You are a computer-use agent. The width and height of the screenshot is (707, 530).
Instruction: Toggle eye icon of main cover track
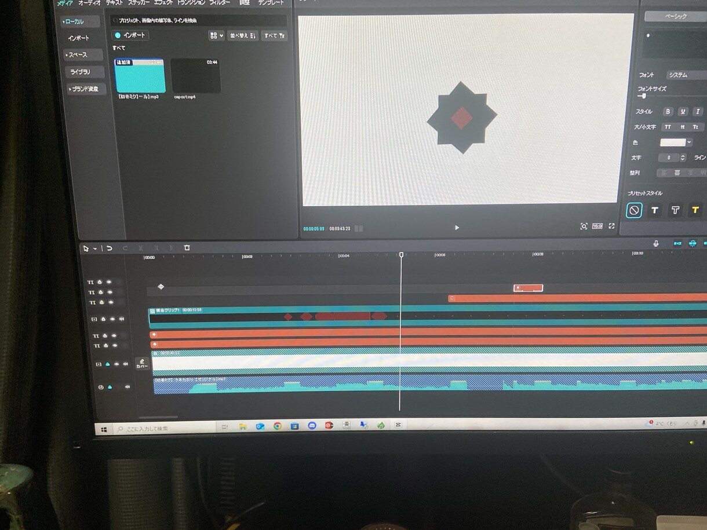point(116,364)
